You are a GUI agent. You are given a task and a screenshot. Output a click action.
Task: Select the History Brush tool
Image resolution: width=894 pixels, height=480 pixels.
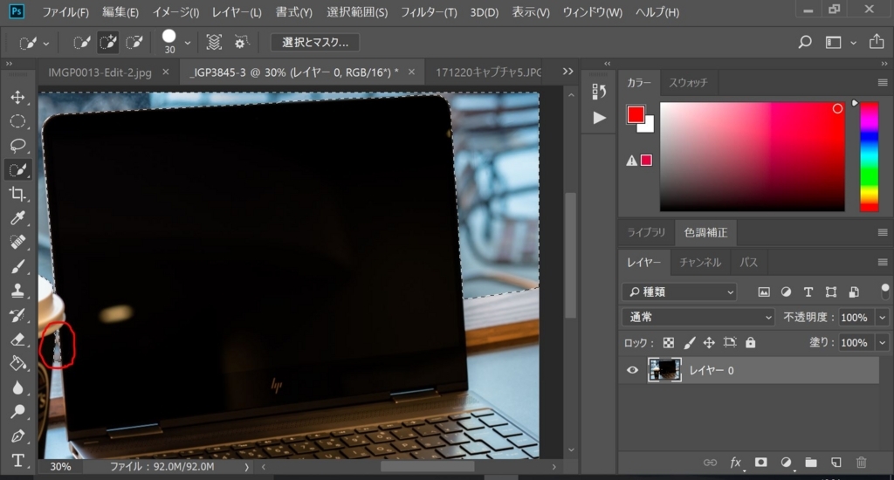pyautogui.click(x=17, y=315)
